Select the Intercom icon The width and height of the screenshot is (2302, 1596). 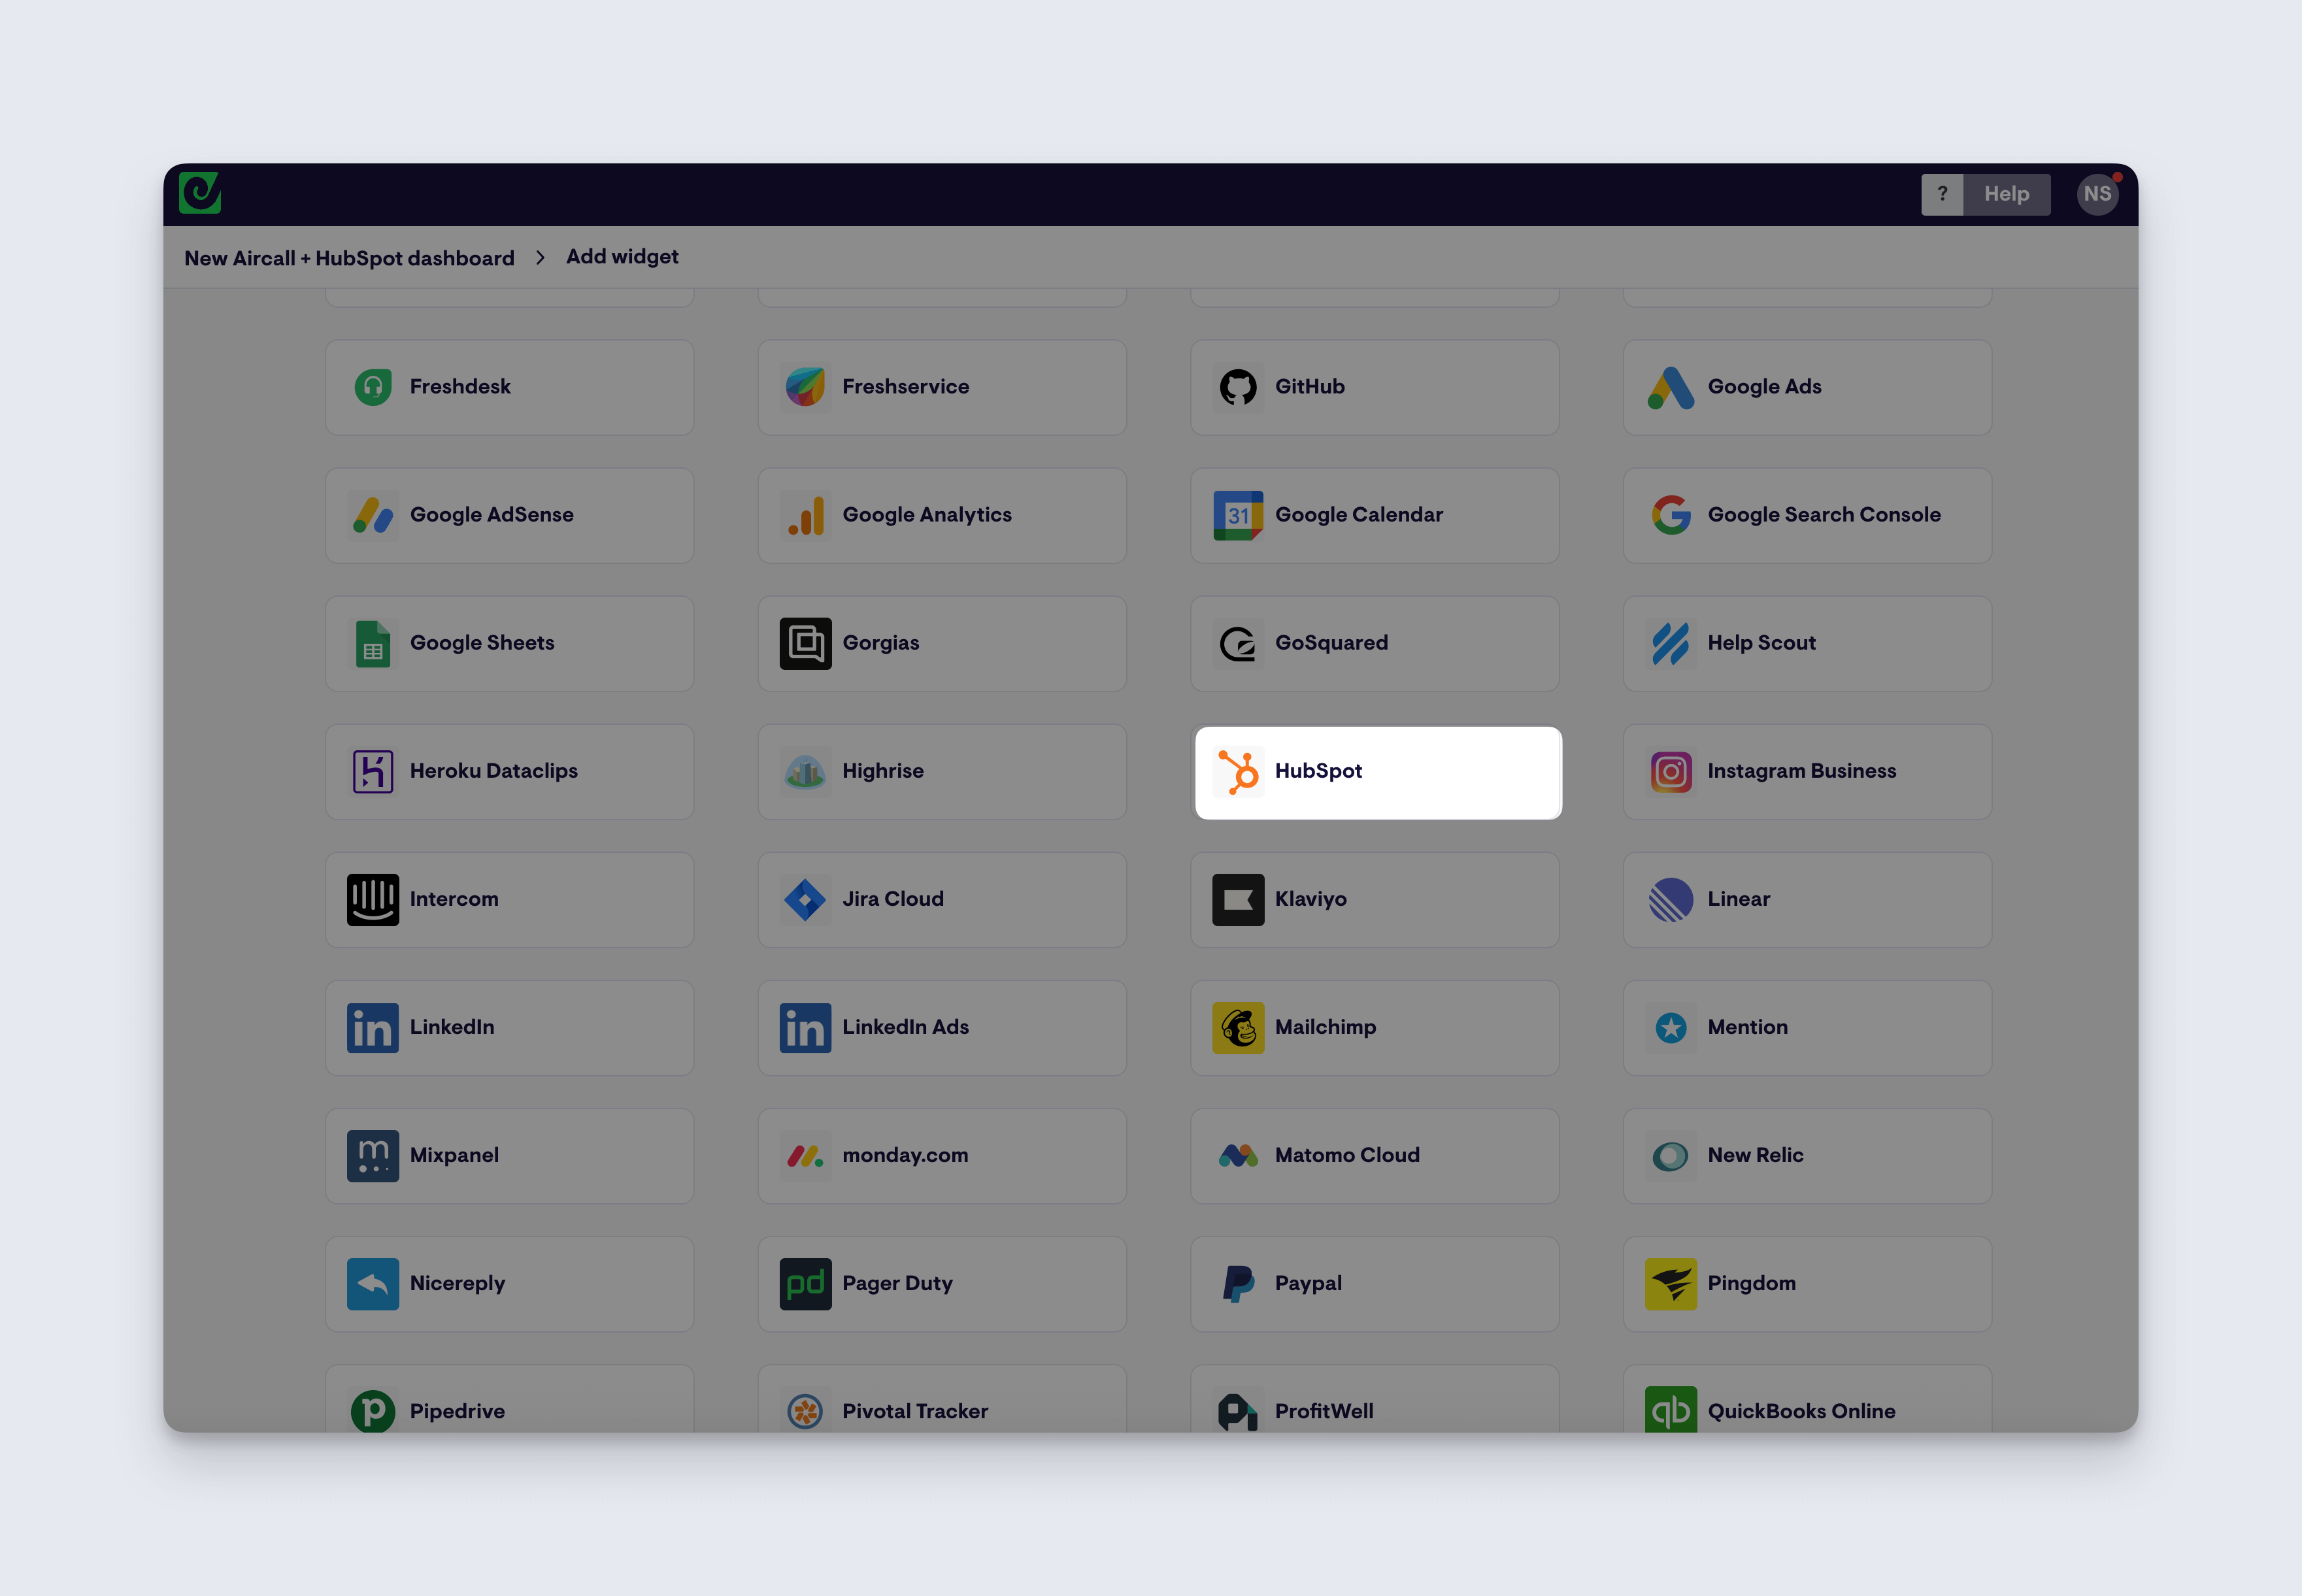point(373,899)
